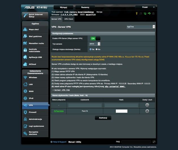Select Tak for Samba network place support
The height and width of the screenshot is (150, 178).
tap(90, 49)
